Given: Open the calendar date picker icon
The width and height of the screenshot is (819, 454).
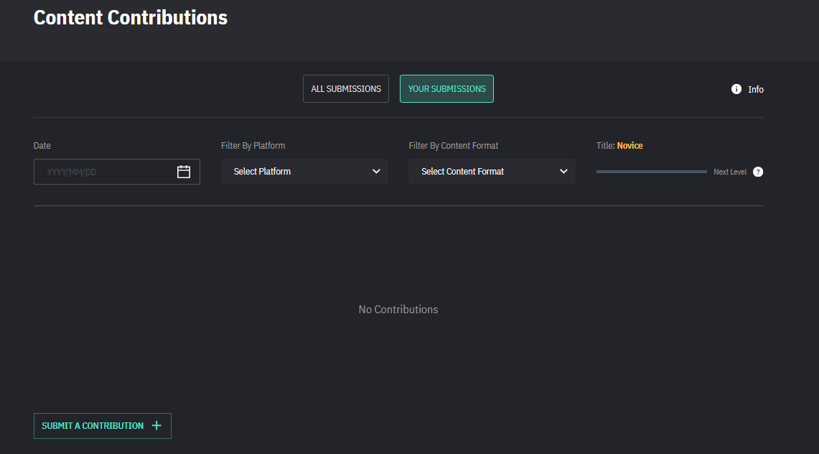Looking at the screenshot, I should click(x=184, y=172).
